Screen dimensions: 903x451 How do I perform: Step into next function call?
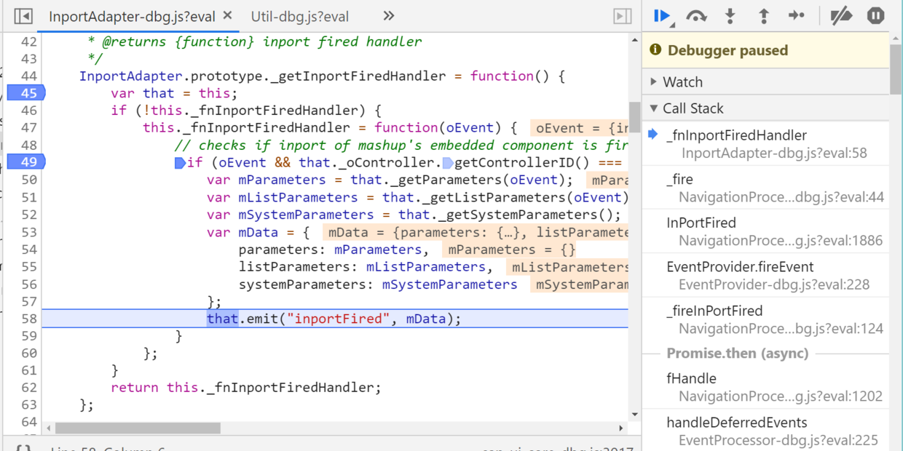730,16
